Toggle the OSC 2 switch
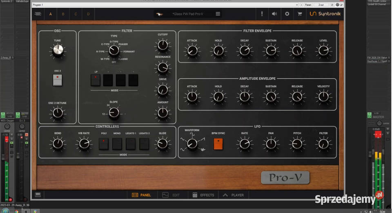This screenshot has height=213, width=392. [x=58, y=80]
